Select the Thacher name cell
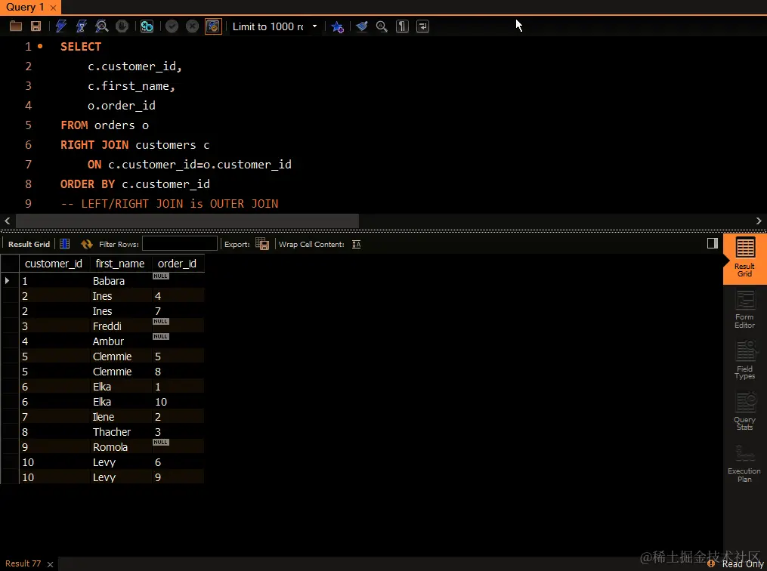The image size is (767, 571). 121,432
